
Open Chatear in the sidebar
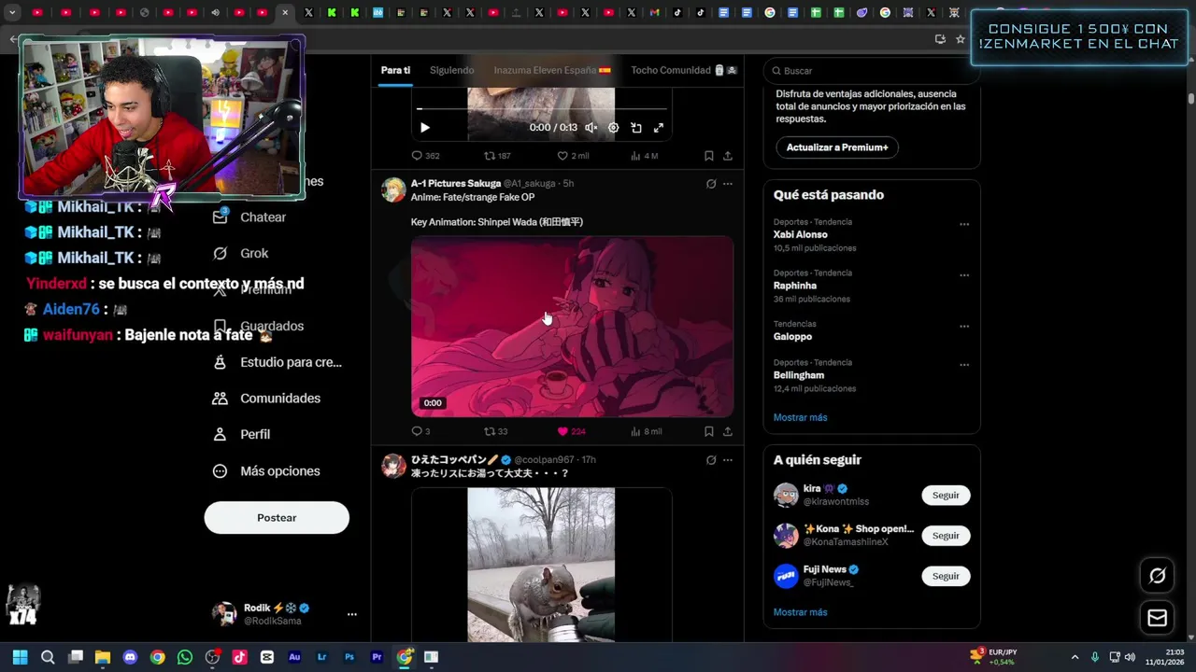tap(249, 217)
